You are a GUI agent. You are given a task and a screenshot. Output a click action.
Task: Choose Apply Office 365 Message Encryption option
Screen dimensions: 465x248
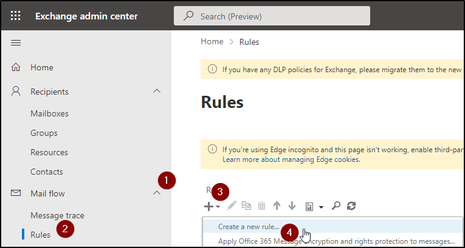coord(336,241)
